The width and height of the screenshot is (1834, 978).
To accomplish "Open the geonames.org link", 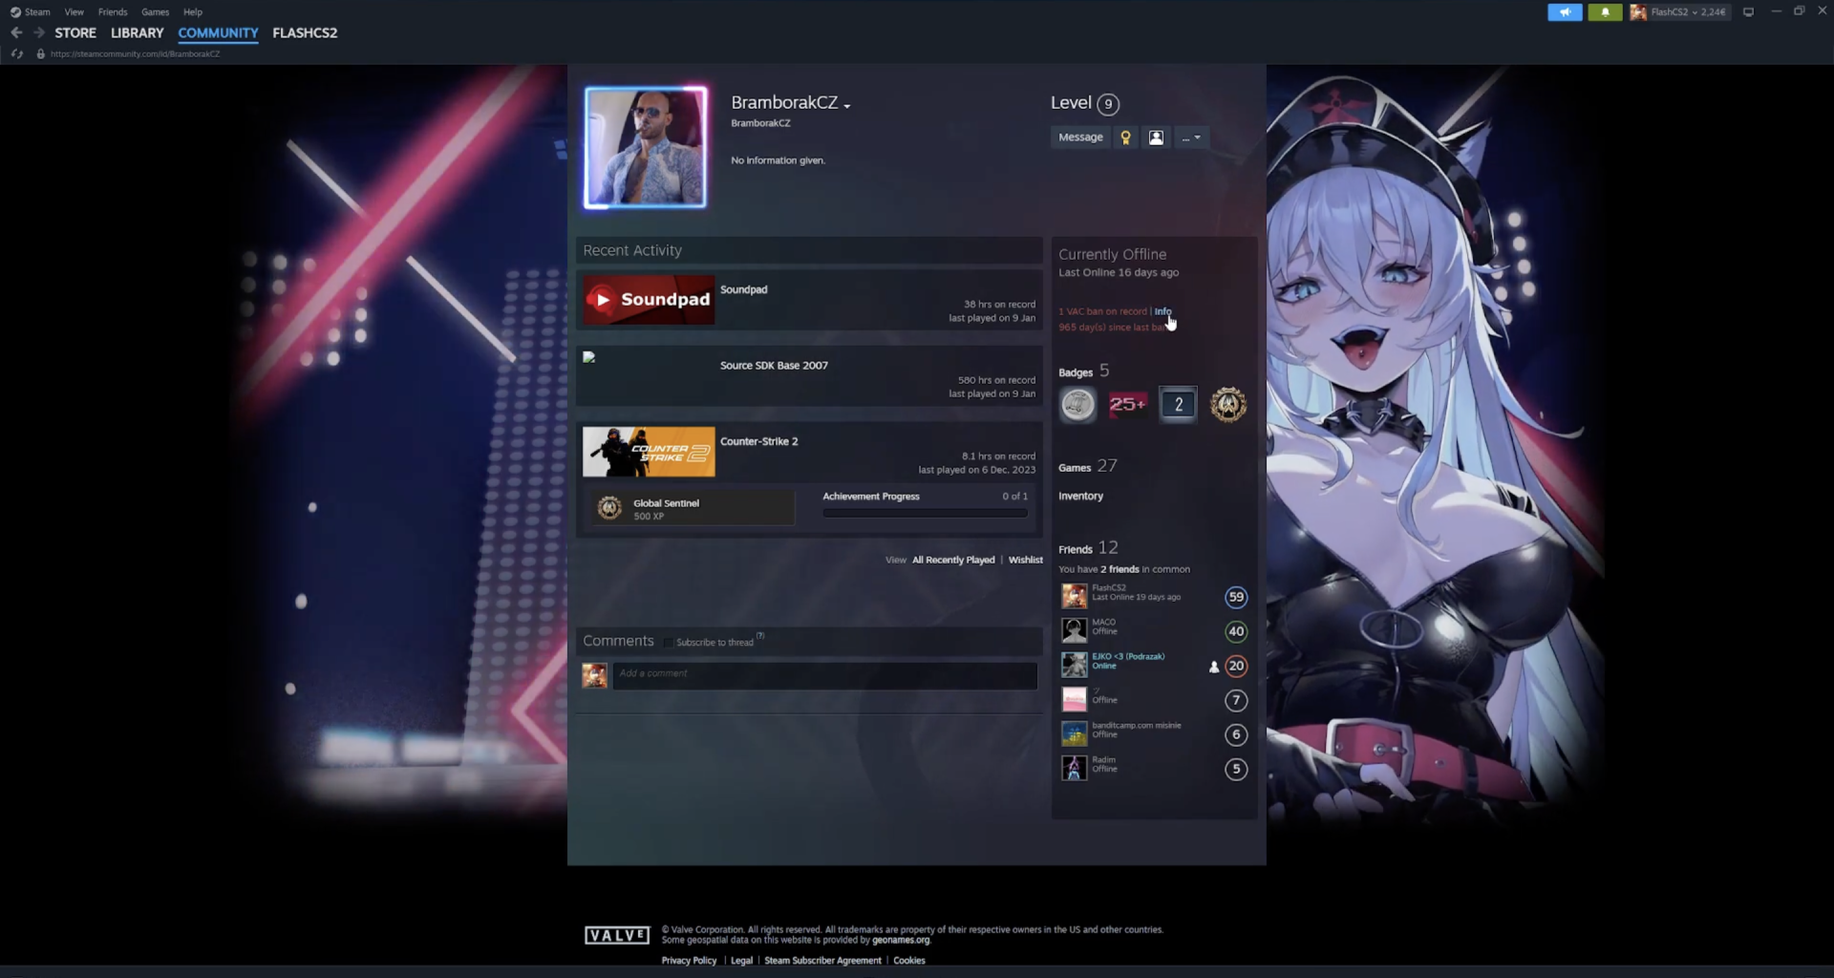I will click(x=901, y=941).
